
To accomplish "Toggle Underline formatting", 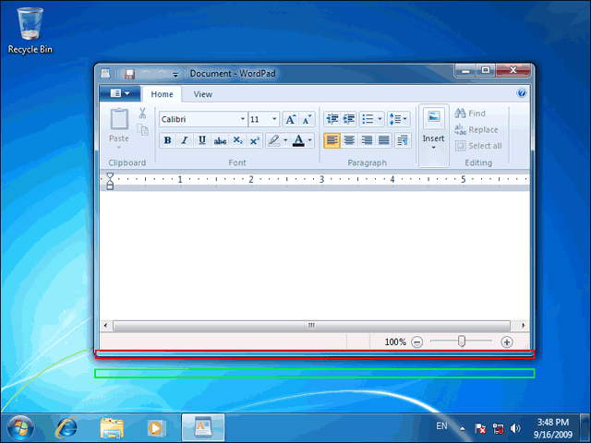I will click(x=202, y=140).
